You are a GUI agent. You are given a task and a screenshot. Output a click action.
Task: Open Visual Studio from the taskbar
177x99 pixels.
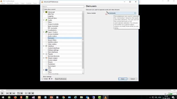point(33,97)
